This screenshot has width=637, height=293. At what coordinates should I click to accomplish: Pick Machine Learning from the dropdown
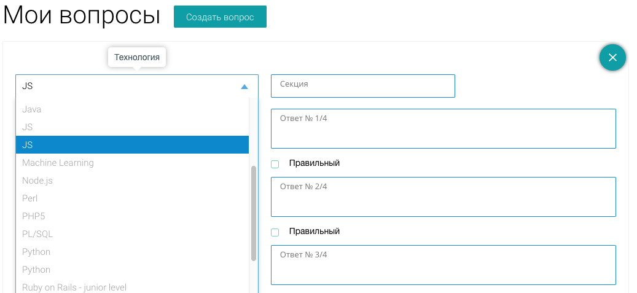pyautogui.click(x=132, y=163)
